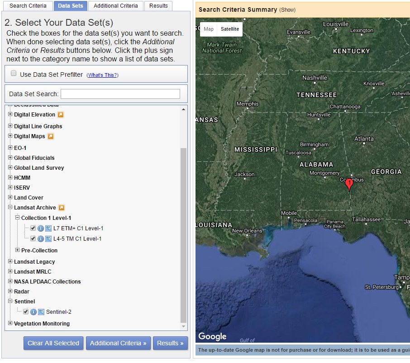Go to Results tab
Image resolution: width=410 pixels, height=363 pixels.
(x=158, y=6)
